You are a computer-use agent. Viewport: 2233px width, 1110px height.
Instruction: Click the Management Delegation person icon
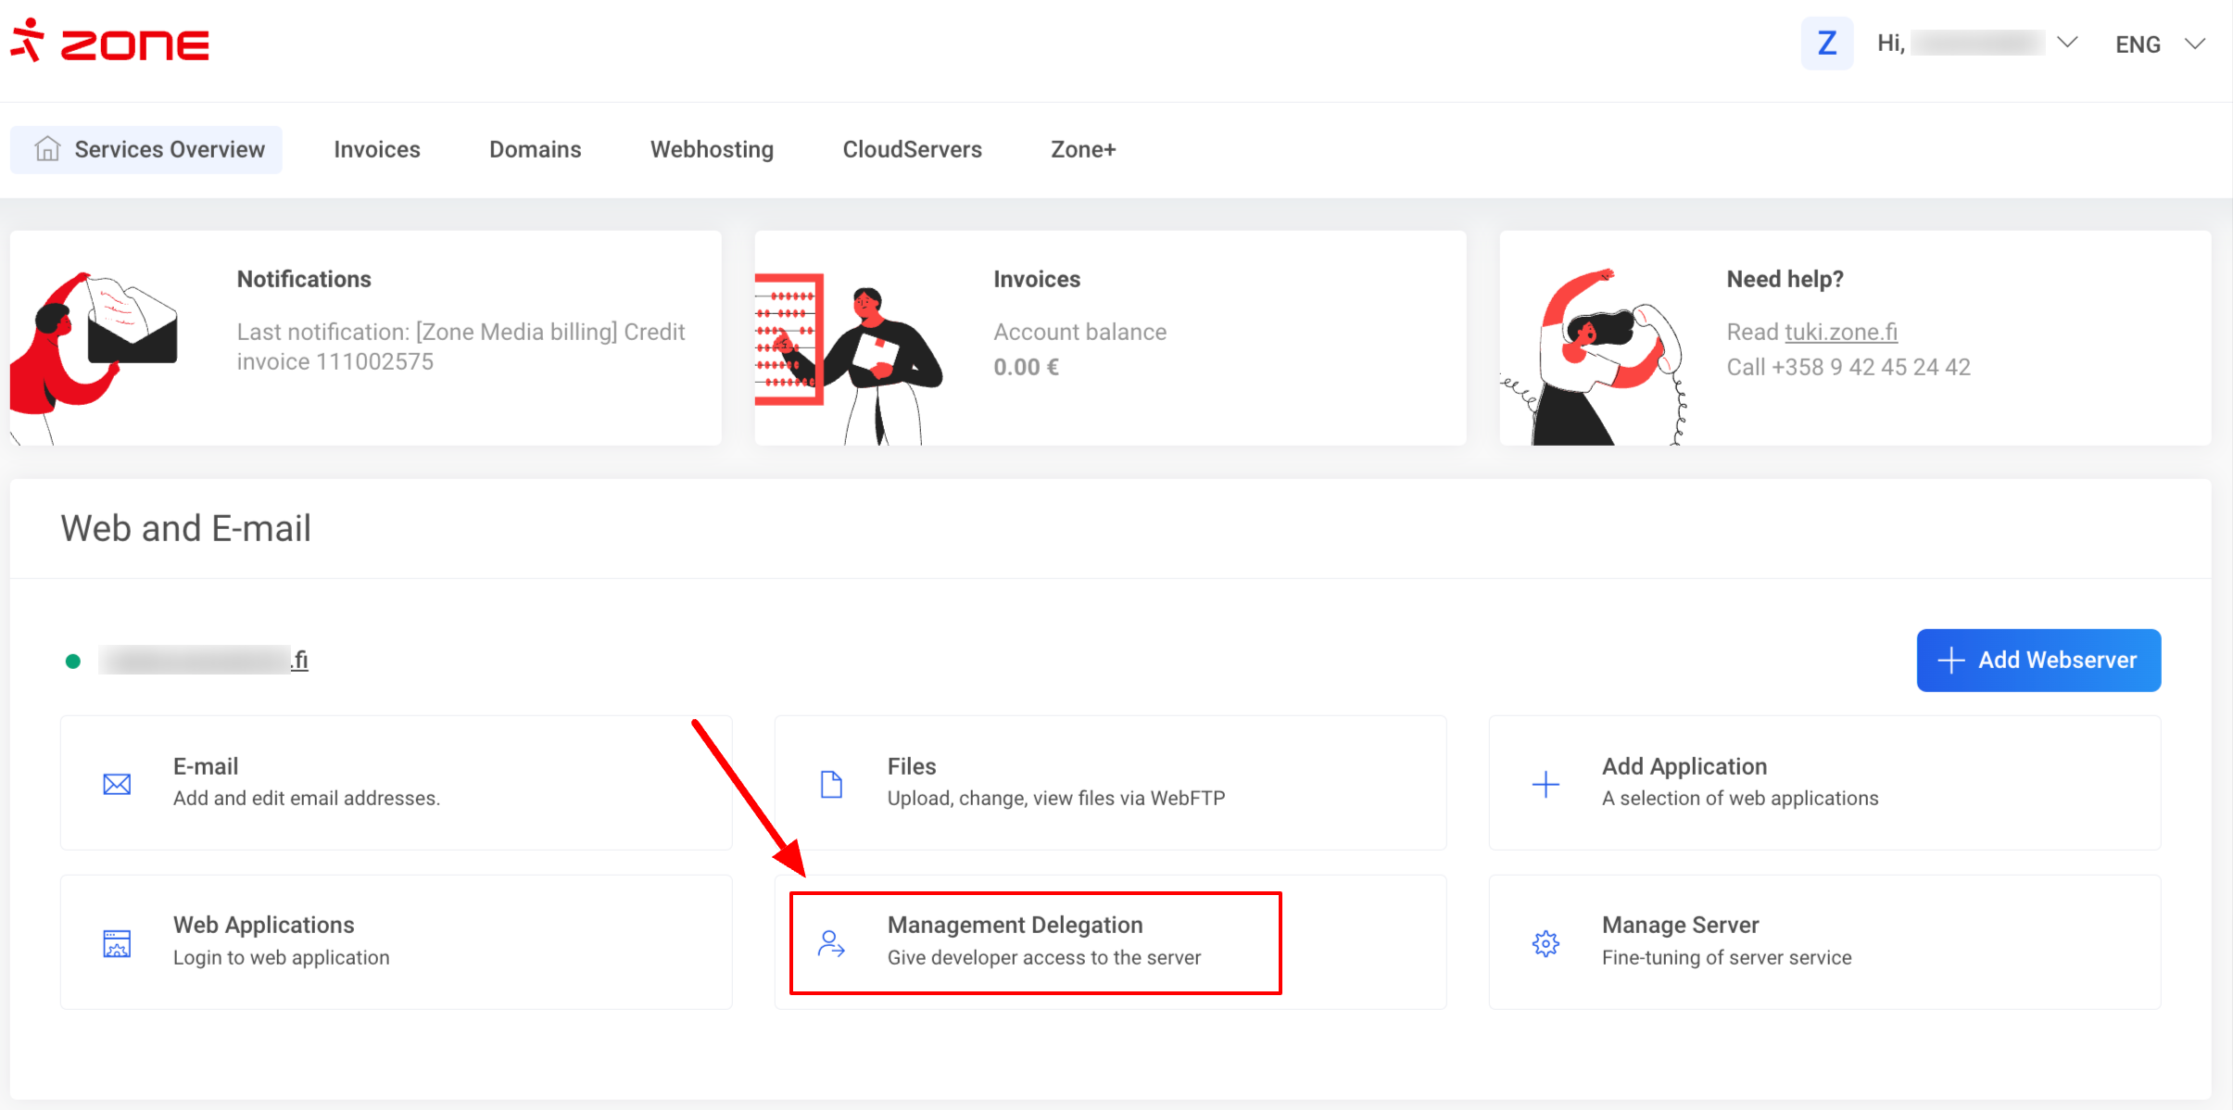pyautogui.click(x=831, y=943)
